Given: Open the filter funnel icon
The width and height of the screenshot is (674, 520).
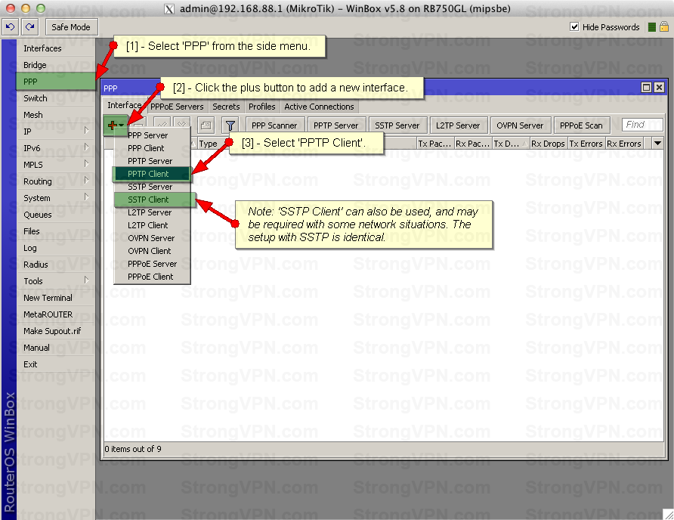Looking at the screenshot, I should click(230, 125).
